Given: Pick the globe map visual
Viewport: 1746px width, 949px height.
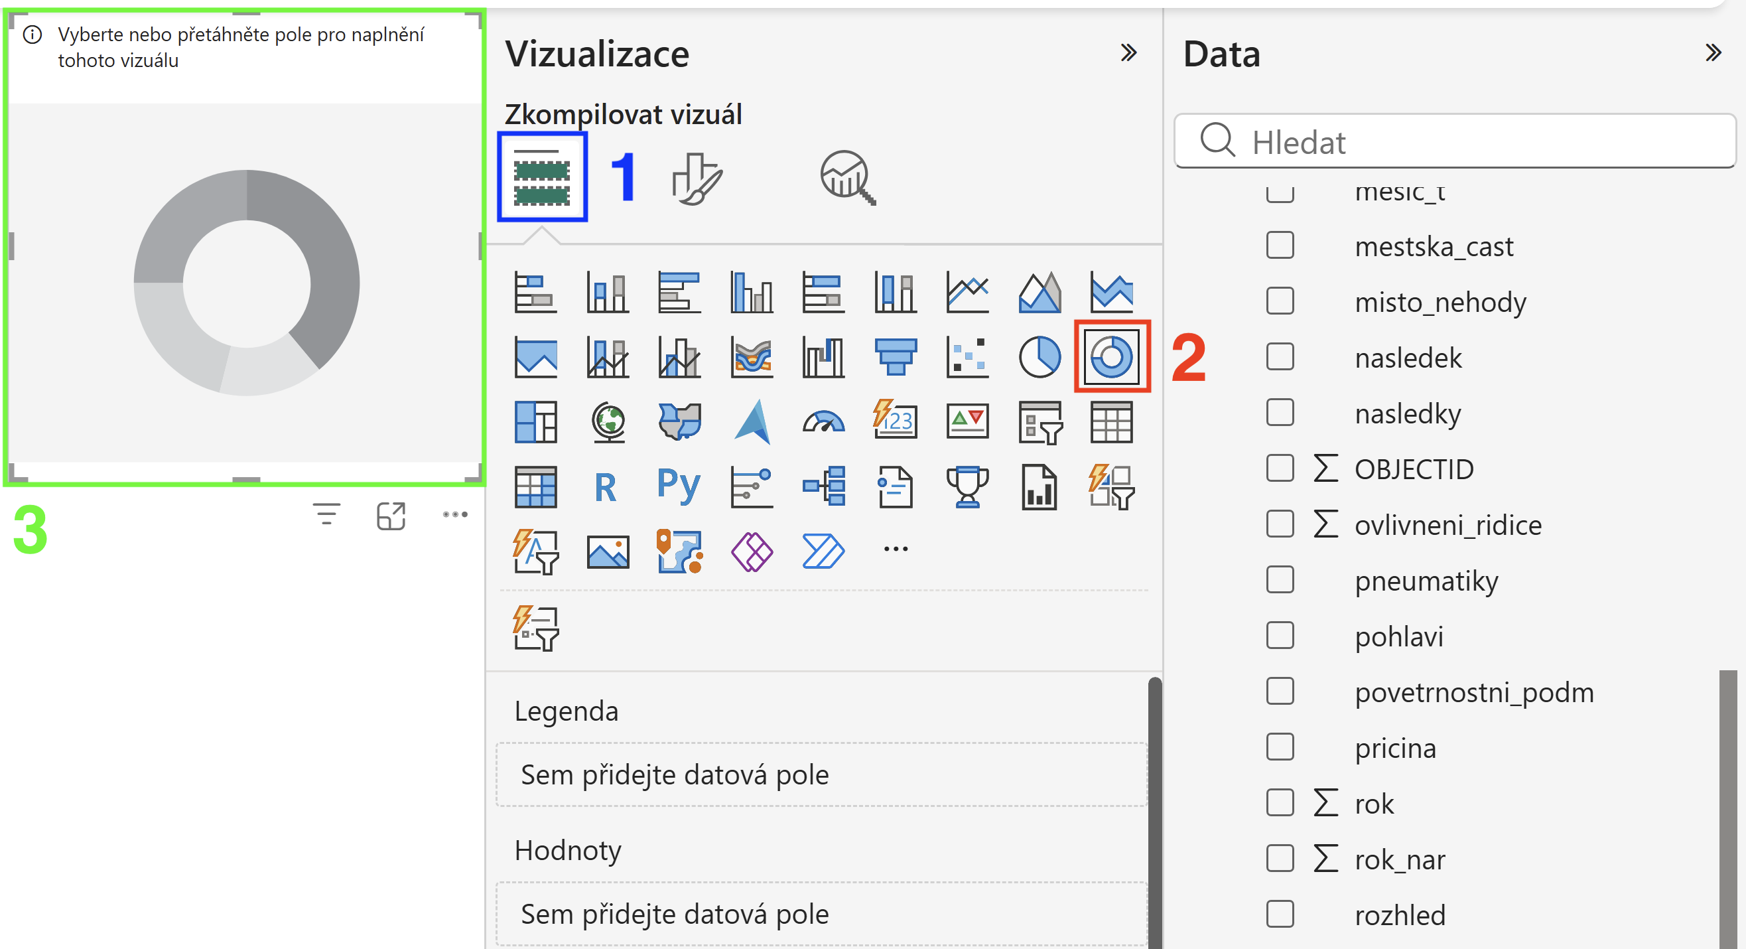Looking at the screenshot, I should point(608,421).
